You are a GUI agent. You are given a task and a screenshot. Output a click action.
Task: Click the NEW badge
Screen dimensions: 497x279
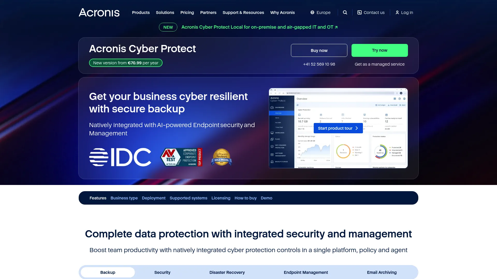168,27
